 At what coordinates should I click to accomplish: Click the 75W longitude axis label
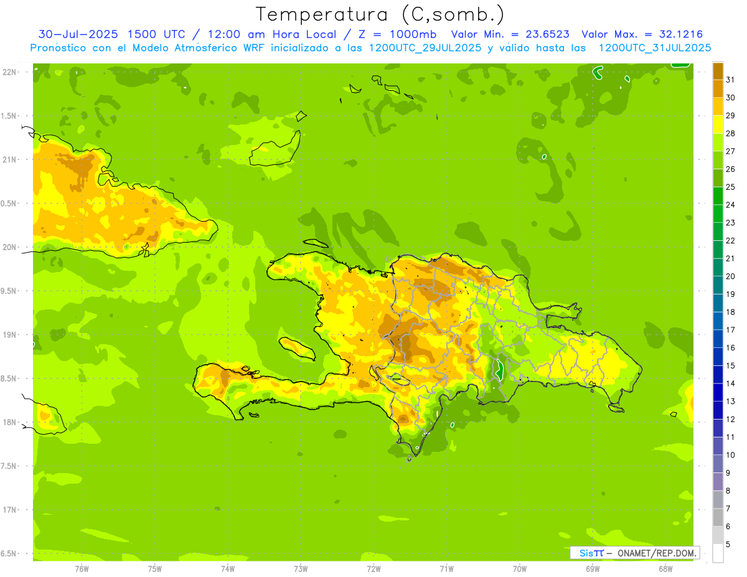(x=155, y=568)
